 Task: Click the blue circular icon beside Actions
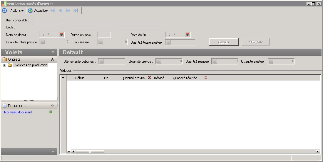point(4,11)
